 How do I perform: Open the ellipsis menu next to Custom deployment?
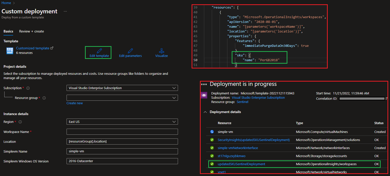click(65, 11)
